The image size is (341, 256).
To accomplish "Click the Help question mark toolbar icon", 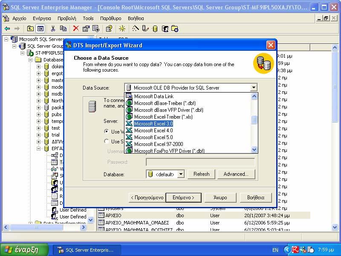I will [109, 29].
